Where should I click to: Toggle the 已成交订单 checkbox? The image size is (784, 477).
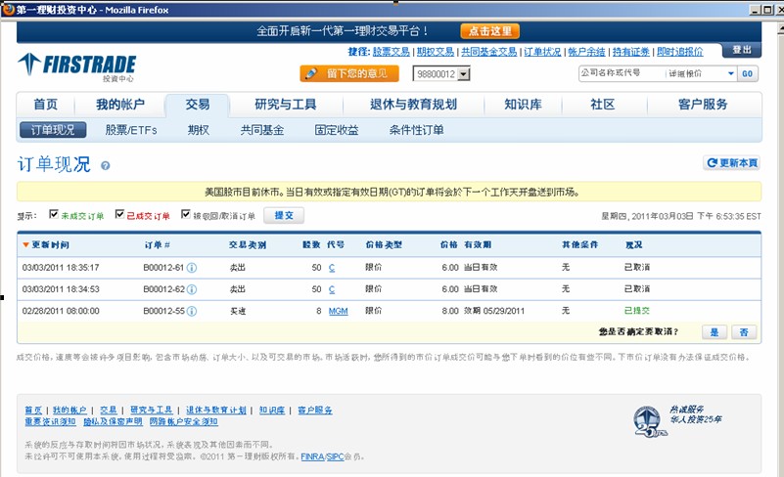click(119, 215)
